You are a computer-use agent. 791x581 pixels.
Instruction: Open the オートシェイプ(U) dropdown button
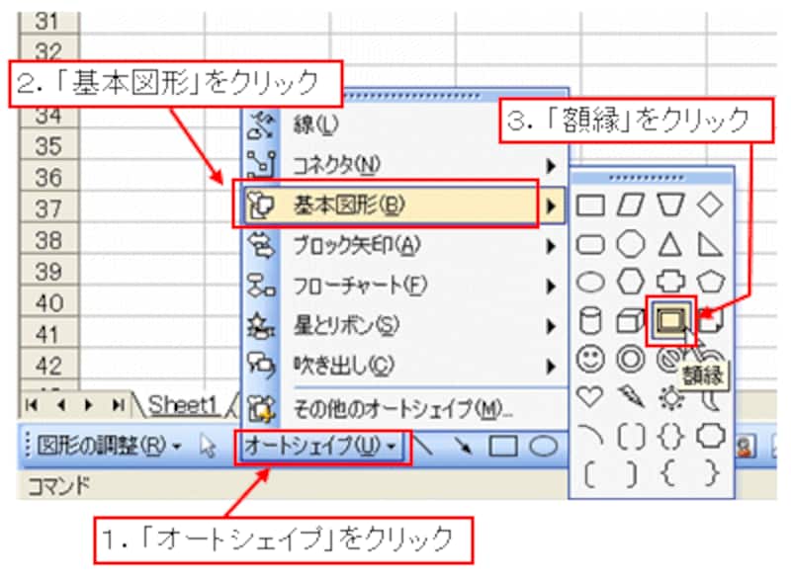322,446
